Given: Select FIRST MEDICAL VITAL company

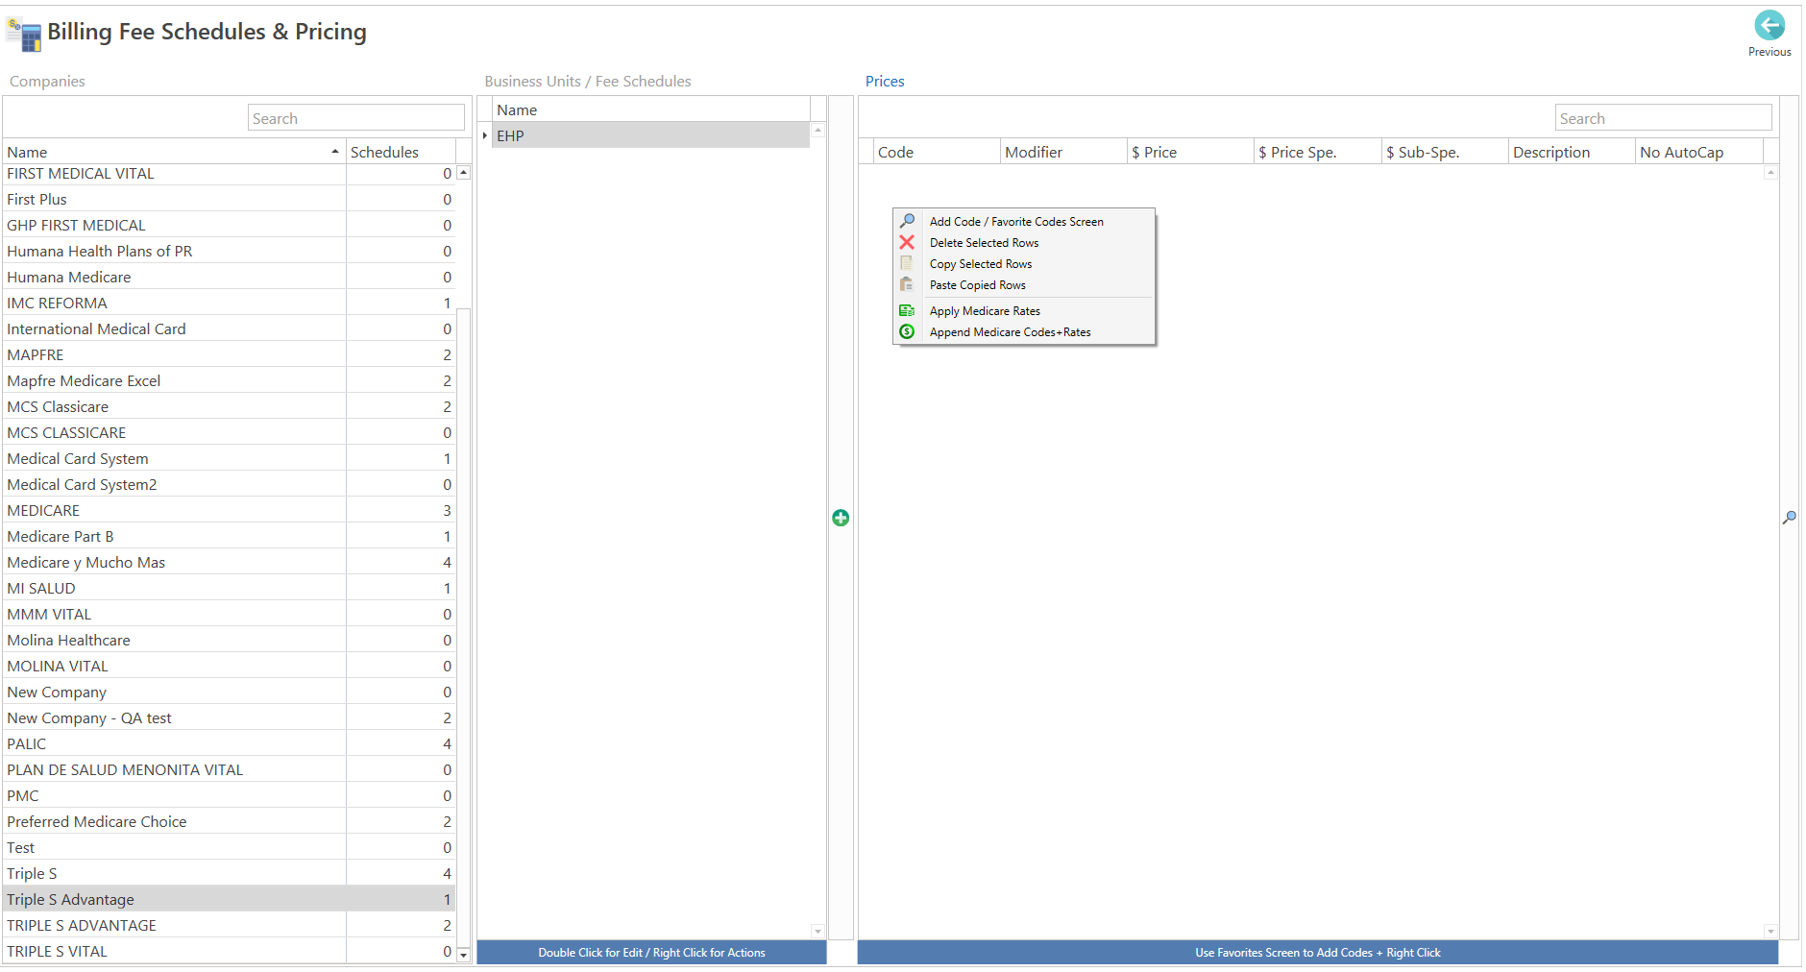Looking at the screenshot, I should [229, 173].
